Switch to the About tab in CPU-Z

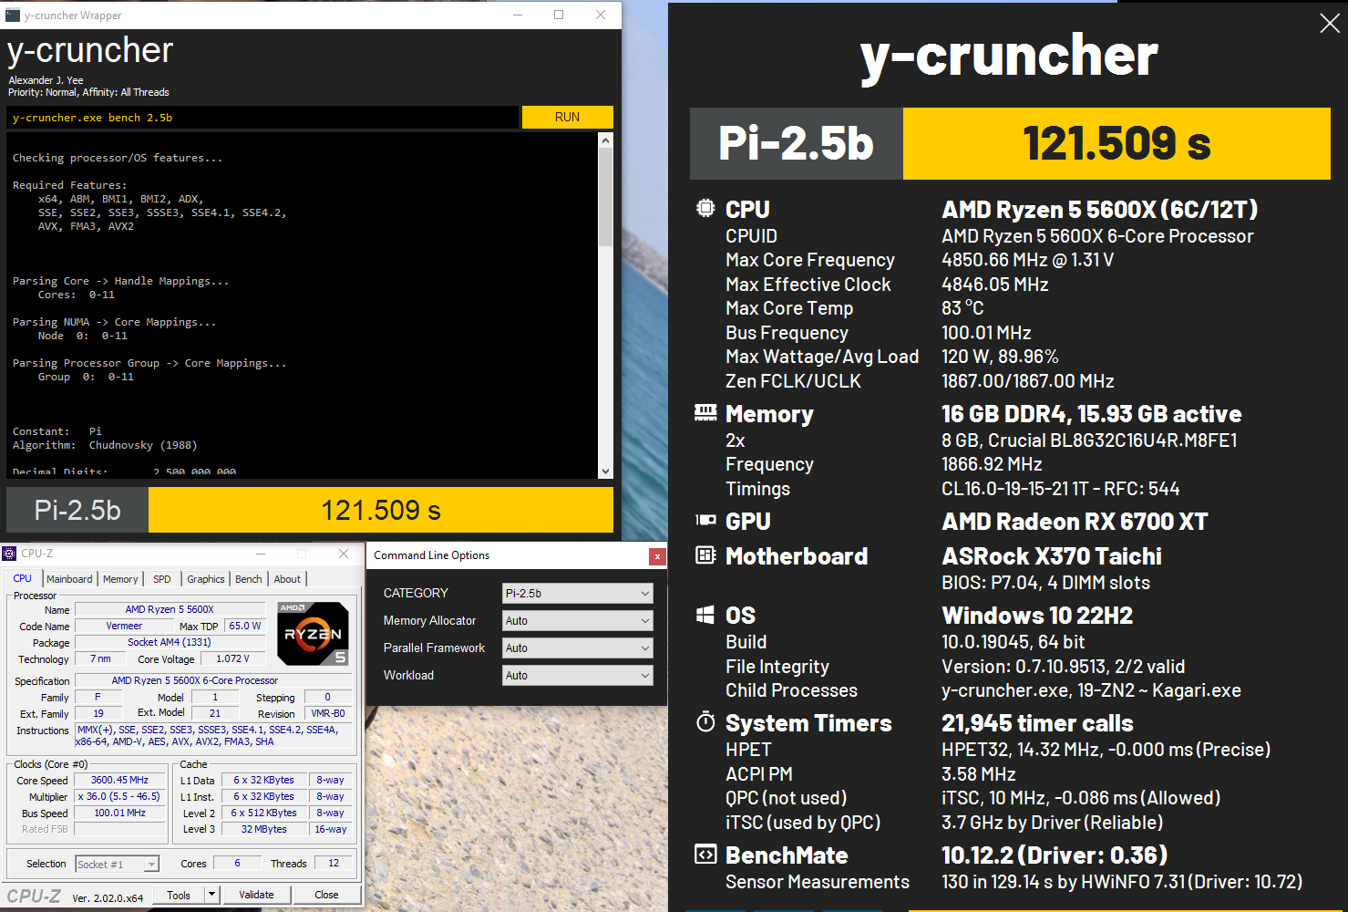pyautogui.click(x=287, y=579)
